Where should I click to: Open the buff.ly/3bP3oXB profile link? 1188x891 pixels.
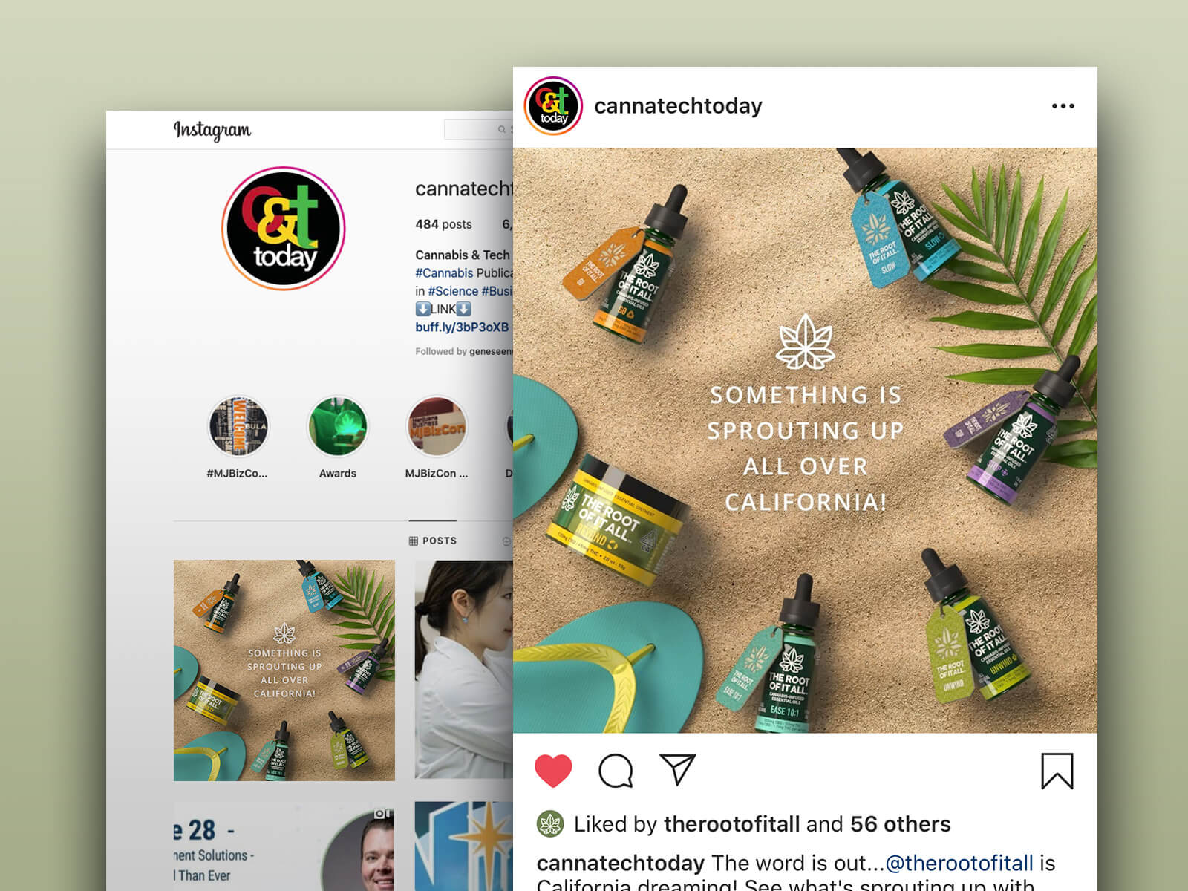[x=462, y=327]
